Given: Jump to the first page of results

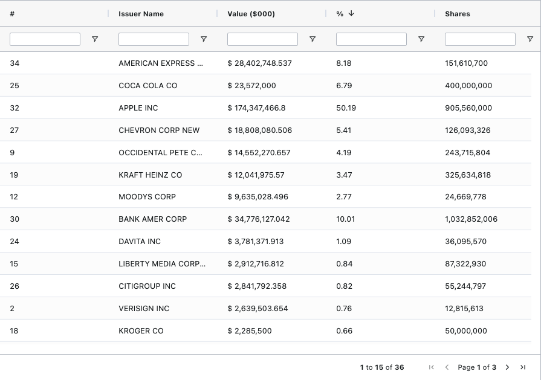Looking at the screenshot, I should click(431, 367).
